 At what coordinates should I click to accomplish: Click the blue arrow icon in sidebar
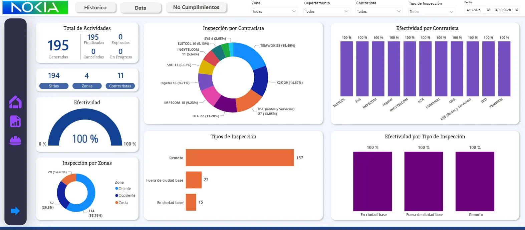coord(15,211)
